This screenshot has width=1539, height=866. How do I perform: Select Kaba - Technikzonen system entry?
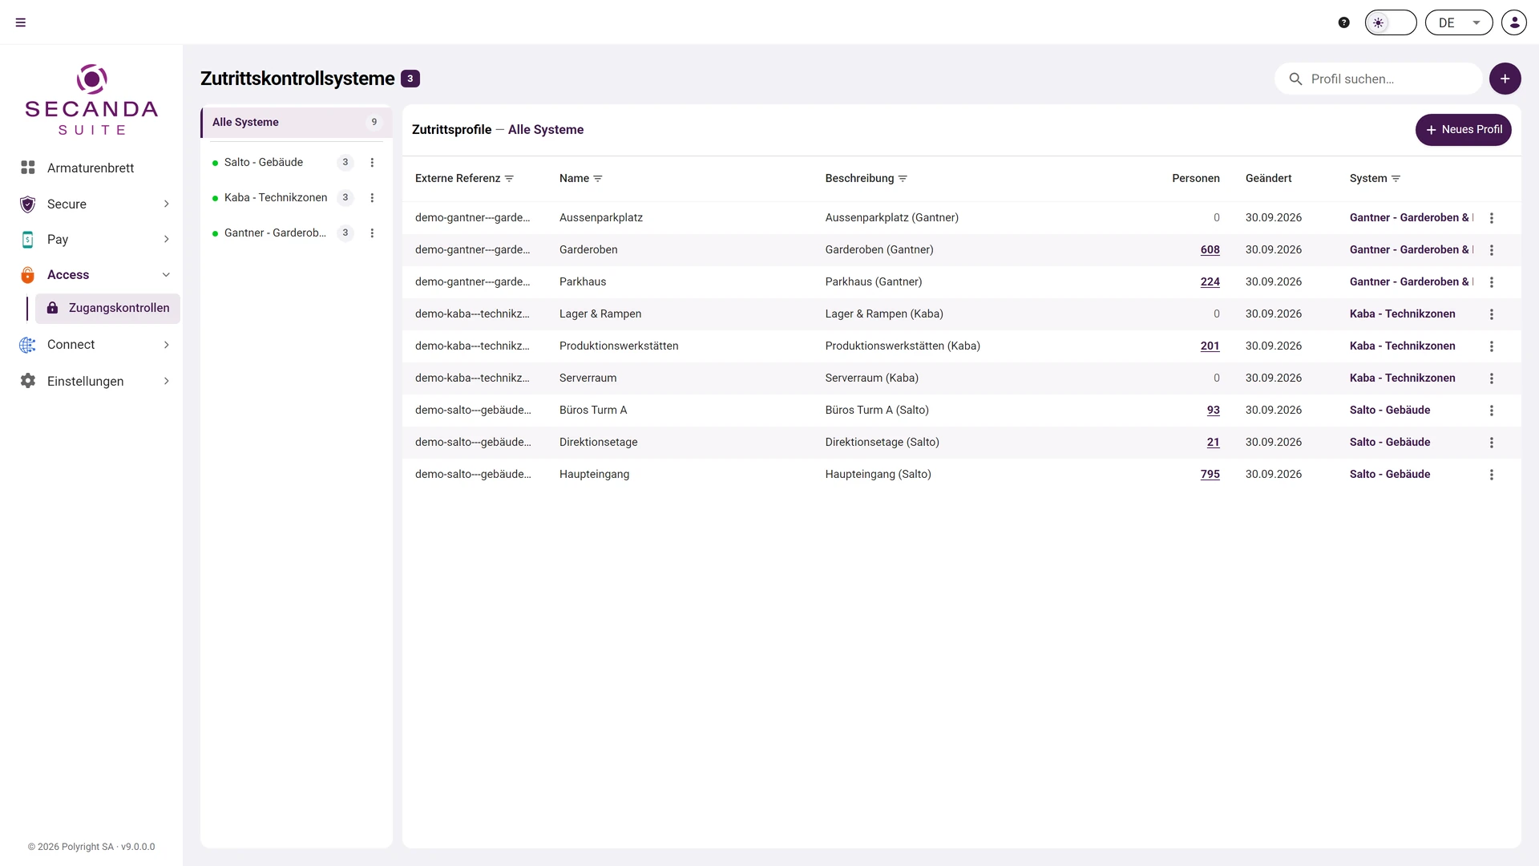[276, 197]
